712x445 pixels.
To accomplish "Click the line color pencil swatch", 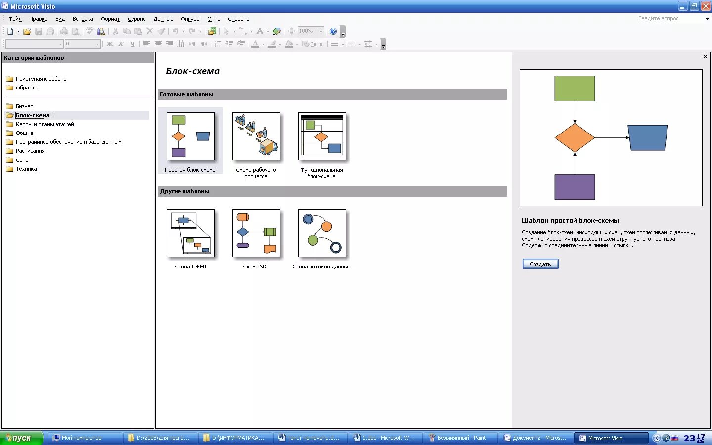I will tap(272, 44).
